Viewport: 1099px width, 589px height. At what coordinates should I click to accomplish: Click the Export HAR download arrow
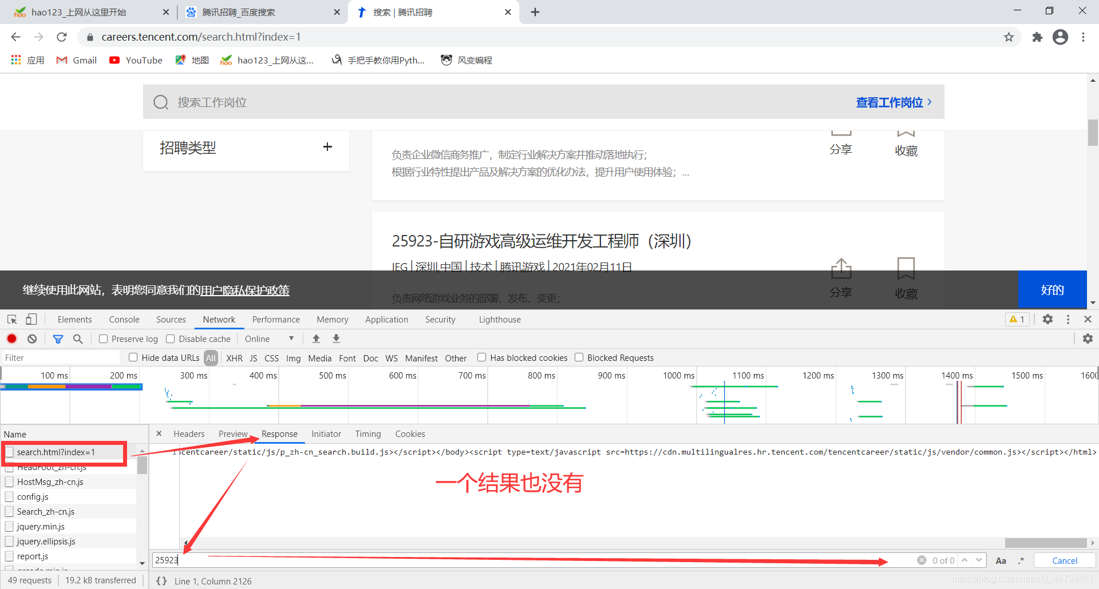point(336,339)
